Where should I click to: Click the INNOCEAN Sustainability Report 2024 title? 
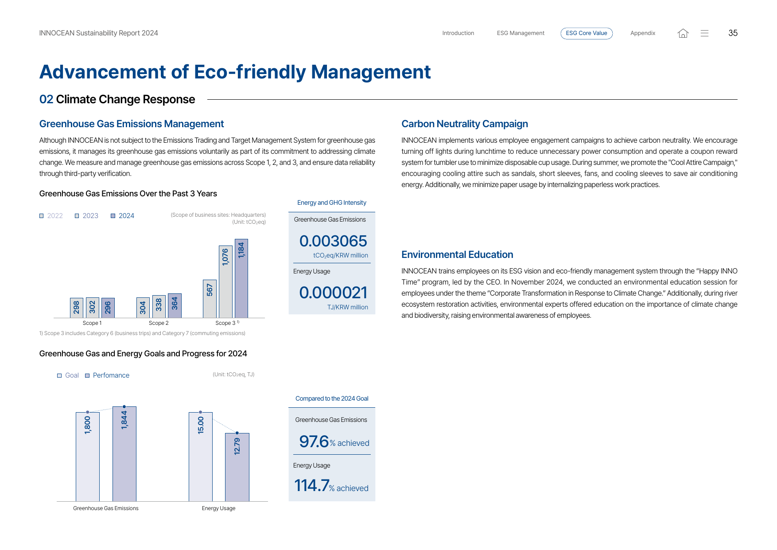(x=99, y=33)
